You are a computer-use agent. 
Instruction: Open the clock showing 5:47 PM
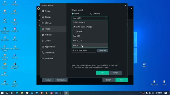click(x=159, y=93)
